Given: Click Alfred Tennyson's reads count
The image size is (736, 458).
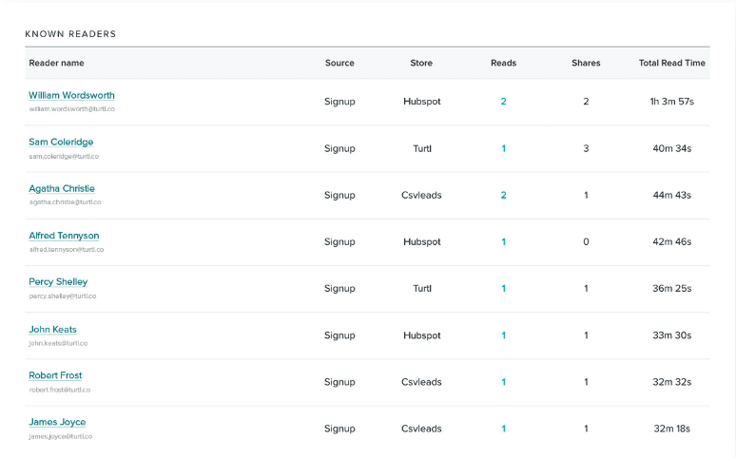Looking at the screenshot, I should [503, 242].
